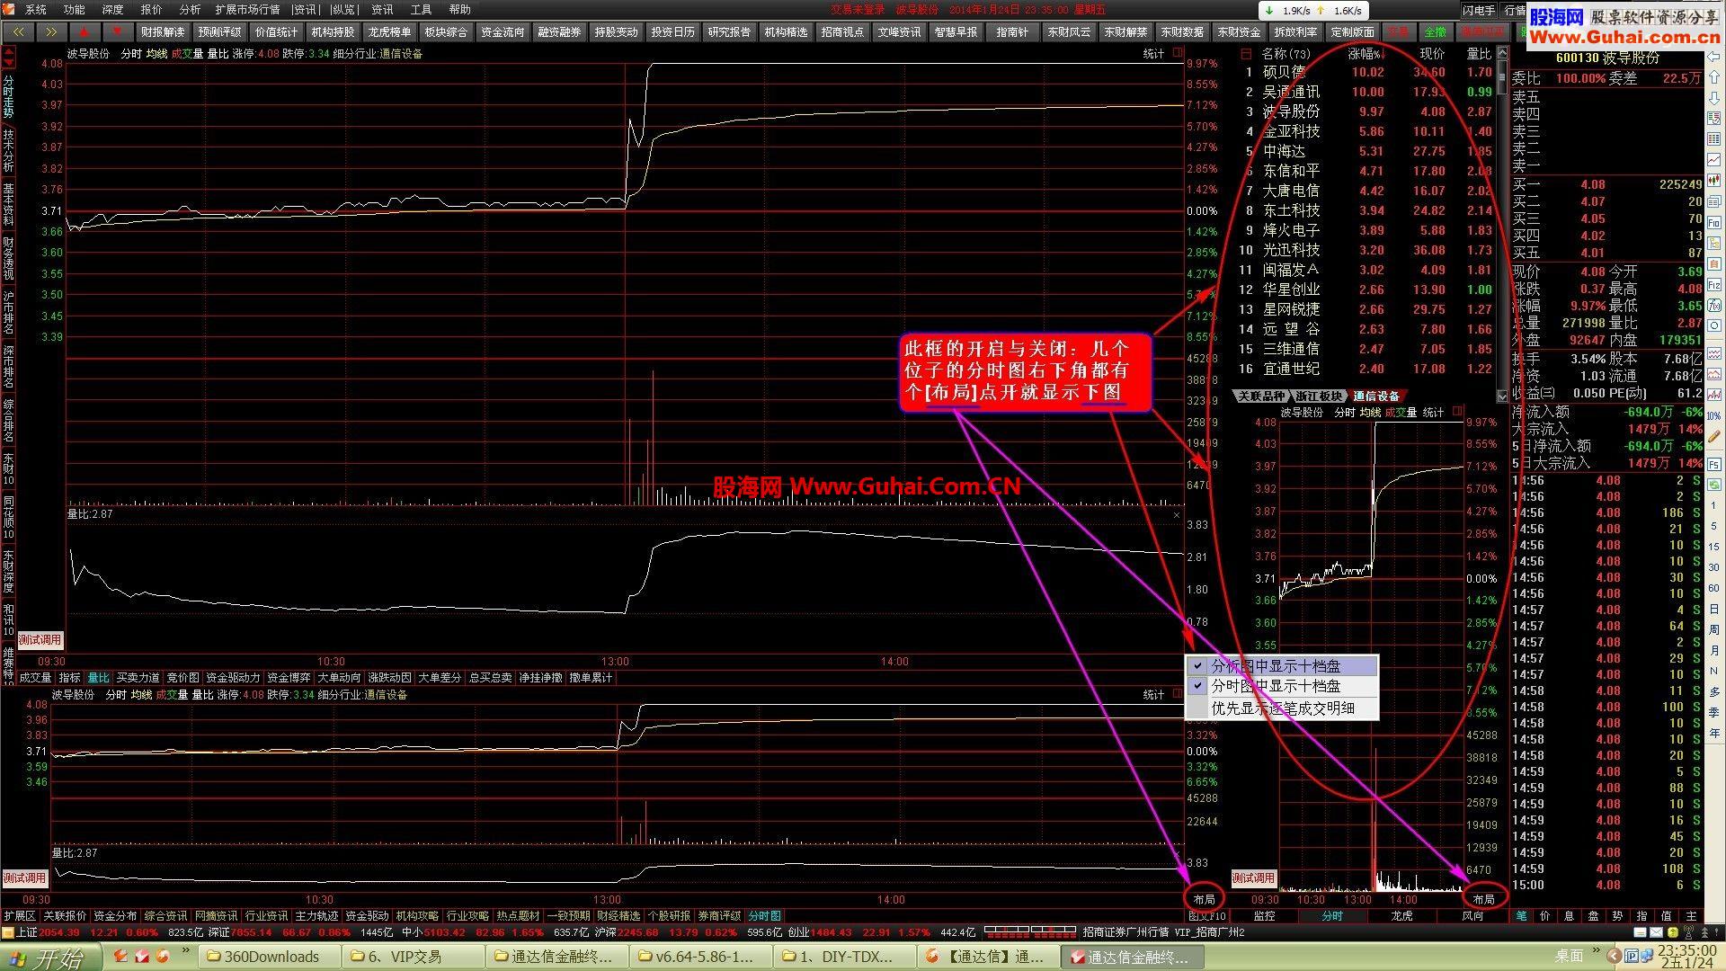
Task: Click the blue P tray icon
Action: (1633, 955)
